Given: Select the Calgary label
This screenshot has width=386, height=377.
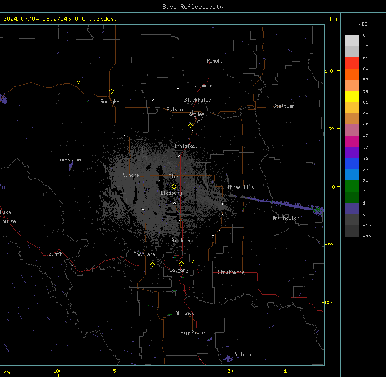Looking at the screenshot, I should pyautogui.click(x=179, y=270).
